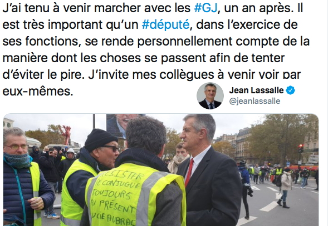Screen dimensions: 328x226
Task: Click the young man with beige scarf
Action: point(178,158)
